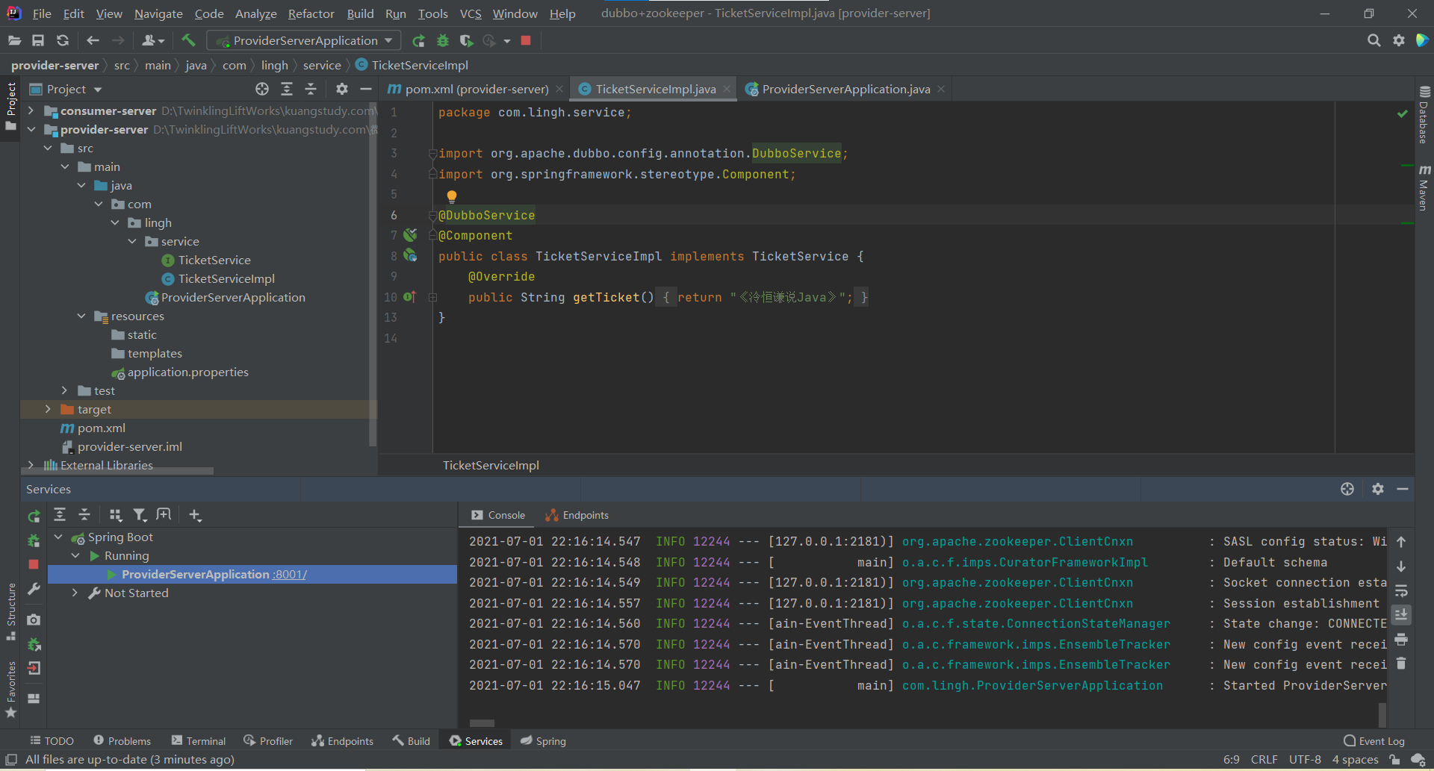The width and height of the screenshot is (1434, 771).
Task: Click the Add Service plus icon
Action: pyautogui.click(x=195, y=515)
